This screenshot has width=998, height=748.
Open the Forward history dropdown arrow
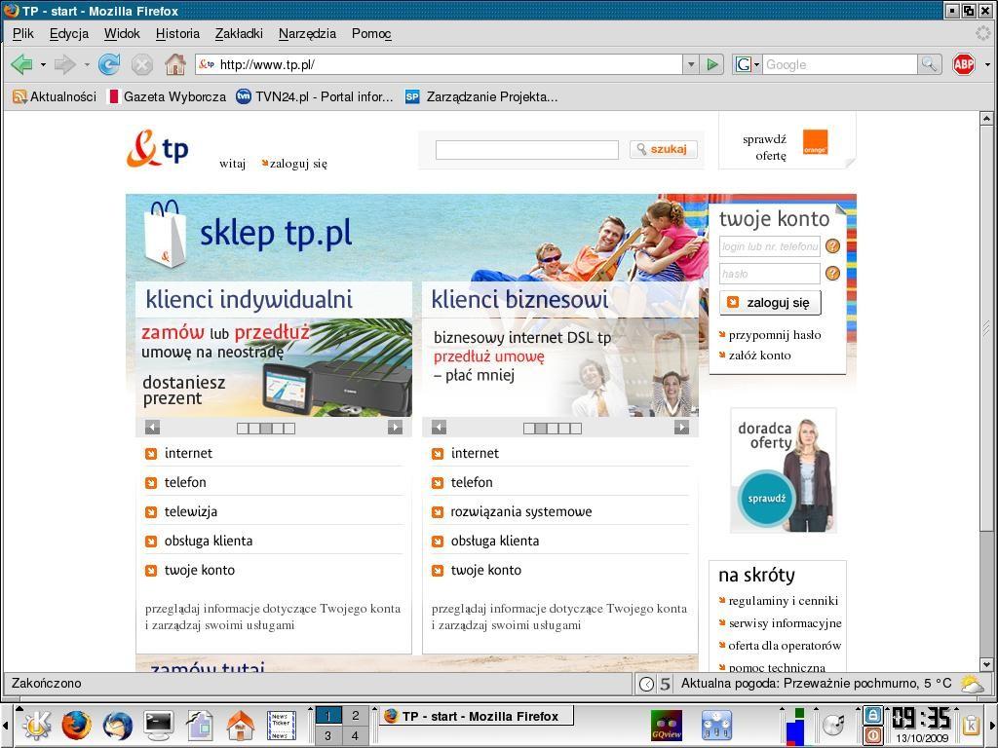86,65
